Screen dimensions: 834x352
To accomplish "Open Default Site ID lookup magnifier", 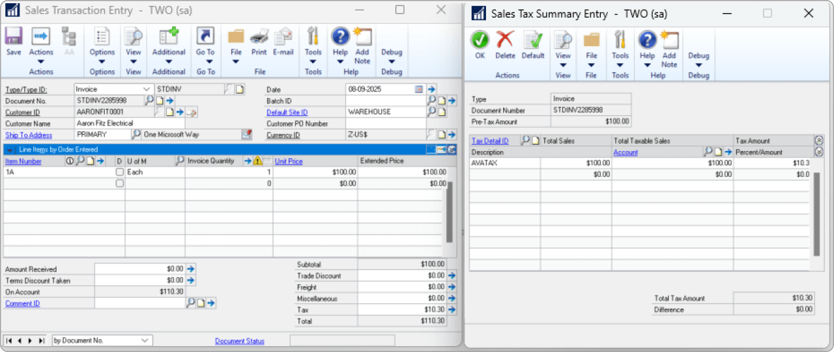I will coord(431,112).
